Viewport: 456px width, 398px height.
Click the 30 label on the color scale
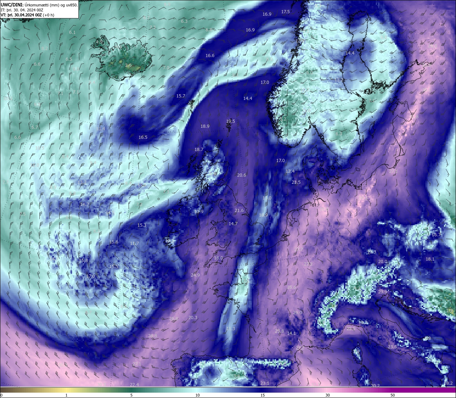click(327, 395)
